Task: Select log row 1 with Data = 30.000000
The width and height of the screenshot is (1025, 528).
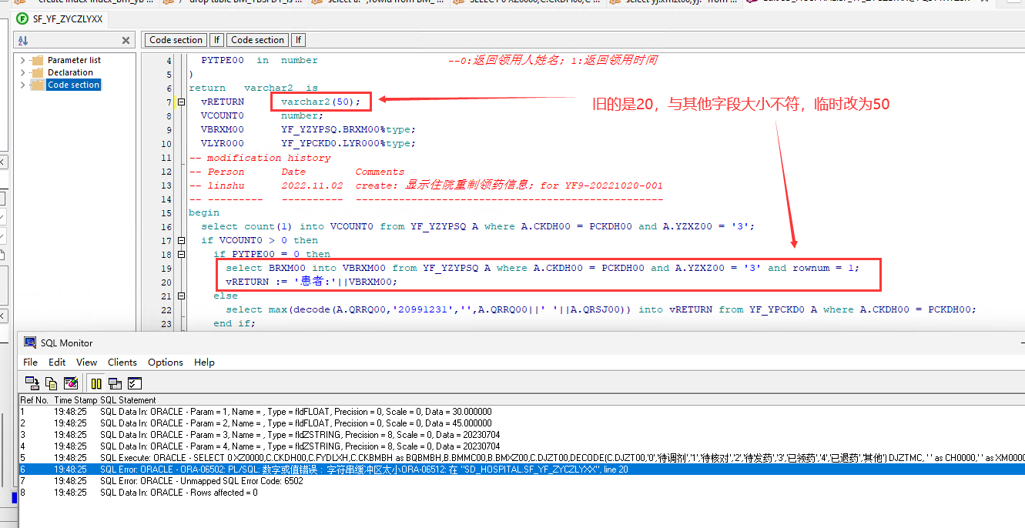Action: click(x=521, y=411)
